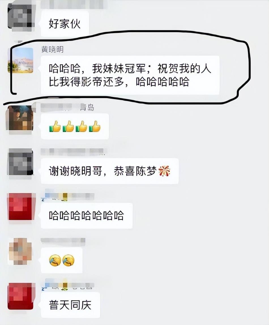Open the red avatar beside 哈哈哈哈哈哈哈 message
Screen dimensions: 269x325
pyautogui.click(x=20, y=207)
